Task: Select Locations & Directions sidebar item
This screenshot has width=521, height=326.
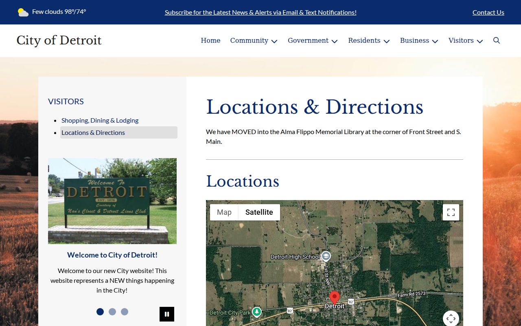Action: coord(119,132)
